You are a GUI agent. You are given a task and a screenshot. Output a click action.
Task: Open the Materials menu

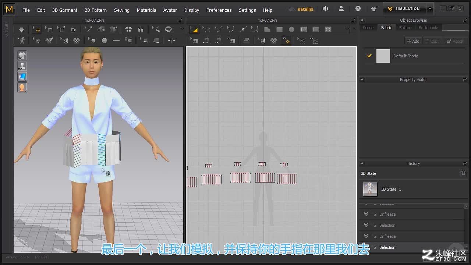point(146,10)
